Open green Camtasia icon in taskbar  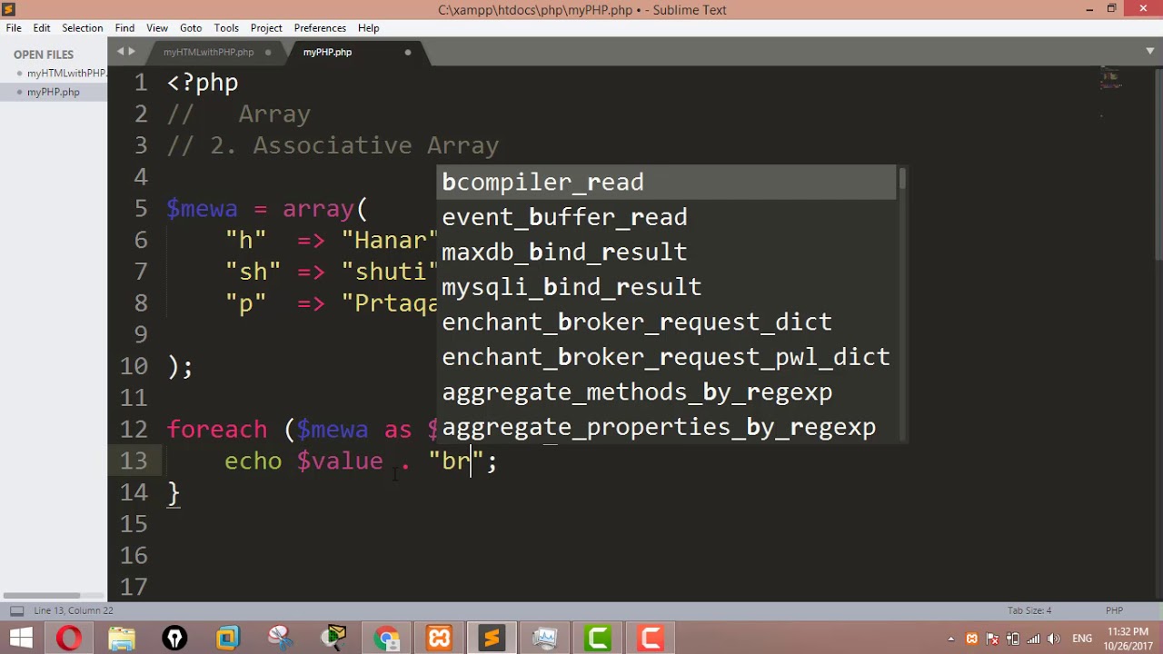click(x=597, y=639)
